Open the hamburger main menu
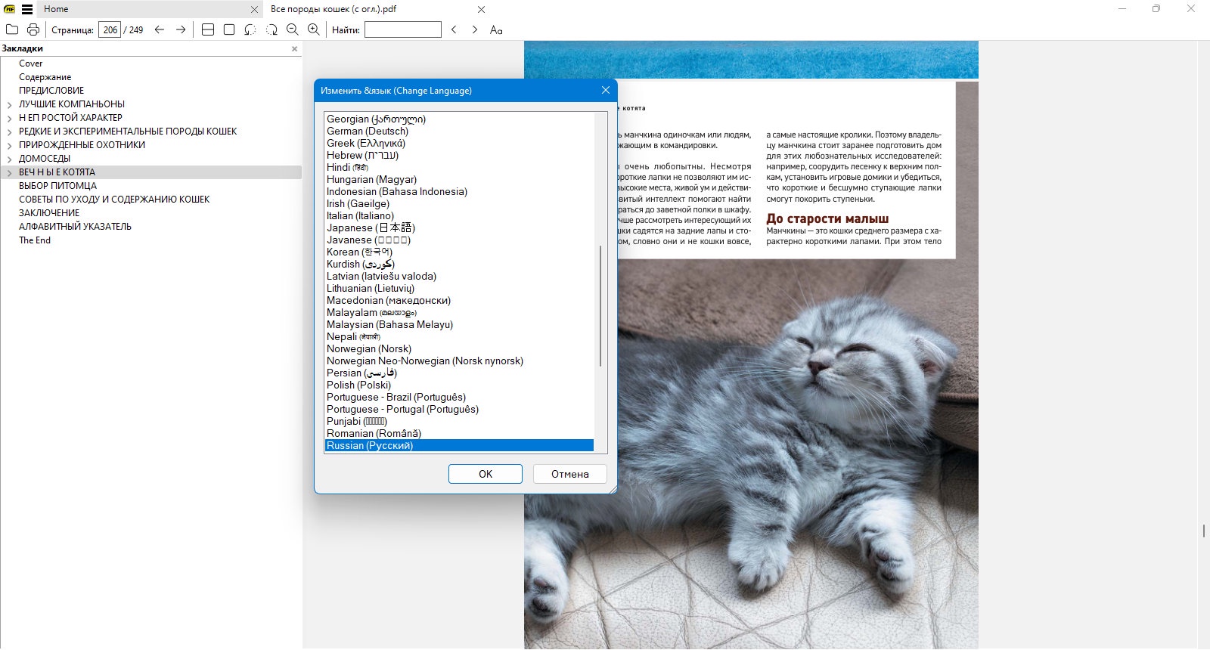Image resolution: width=1210 pixels, height=650 pixels. point(27,9)
